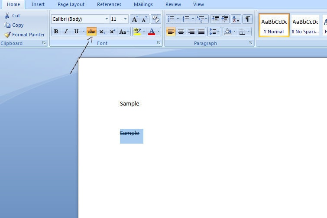Toggle Strikethrough formatting off

(x=91, y=32)
